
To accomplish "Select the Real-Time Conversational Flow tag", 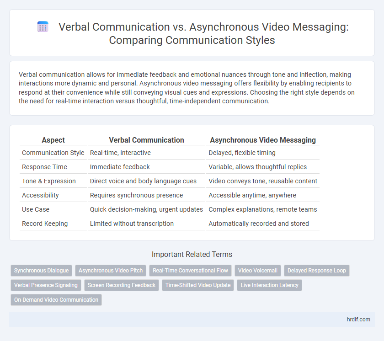I will click(190, 271).
